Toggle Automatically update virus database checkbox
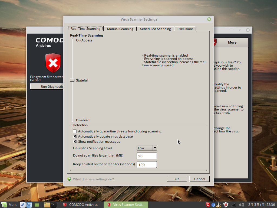The height and width of the screenshot is (208, 277). tap(75, 136)
